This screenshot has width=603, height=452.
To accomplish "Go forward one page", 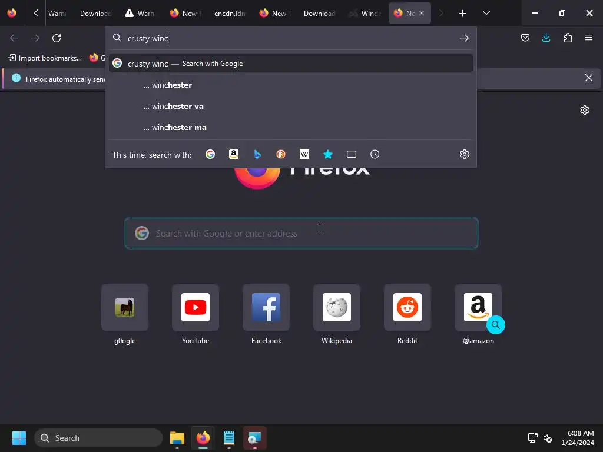I will [35, 38].
